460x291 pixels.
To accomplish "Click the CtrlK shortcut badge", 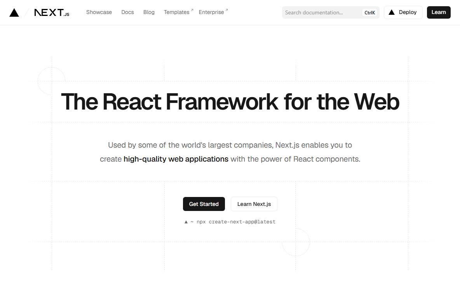I will click(x=369, y=12).
